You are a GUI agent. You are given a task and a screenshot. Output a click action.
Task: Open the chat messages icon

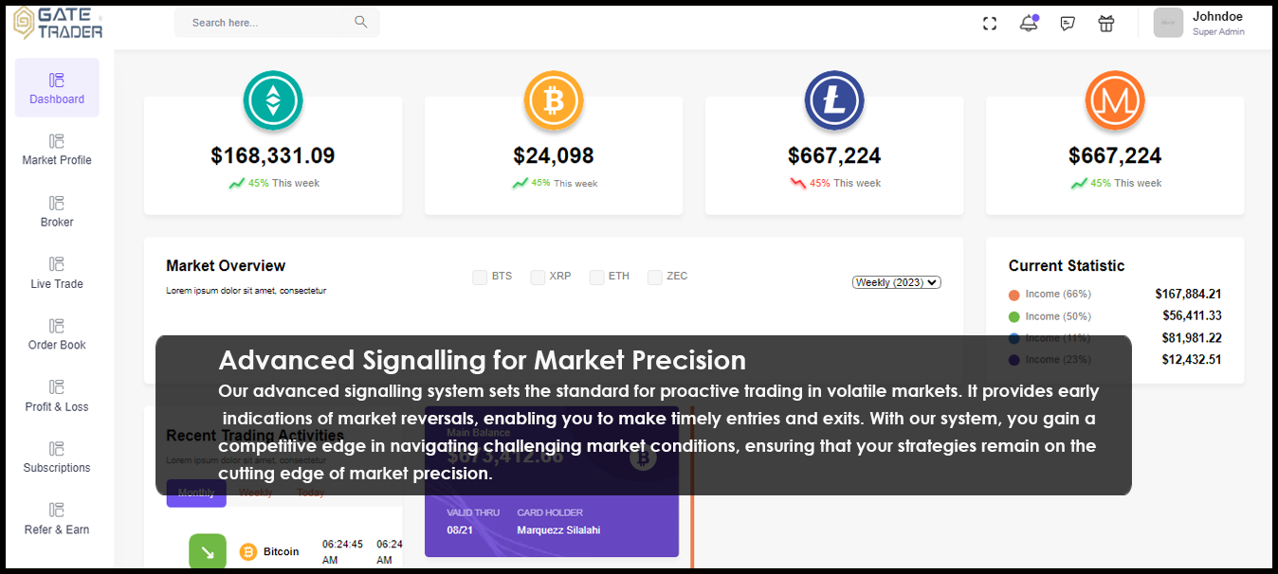[x=1068, y=24]
